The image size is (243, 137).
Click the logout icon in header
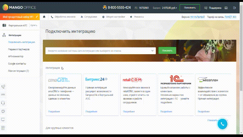point(234,8)
